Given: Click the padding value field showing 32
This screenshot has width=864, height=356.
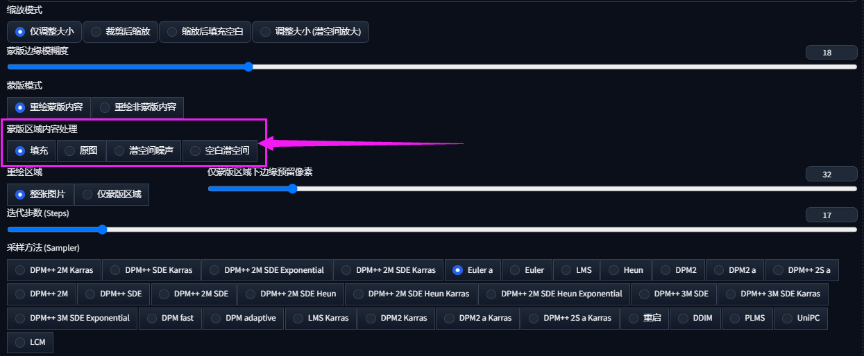Looking at the screenshot, I should (831, 175).
